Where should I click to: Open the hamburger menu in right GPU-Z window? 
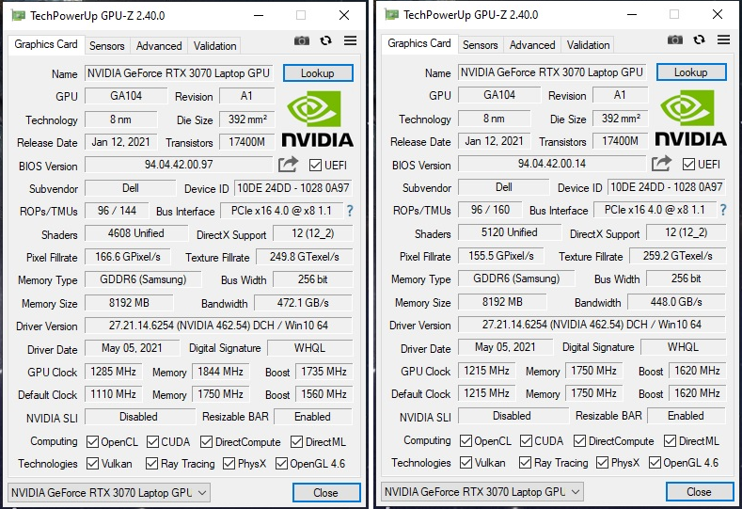[723, 40]
